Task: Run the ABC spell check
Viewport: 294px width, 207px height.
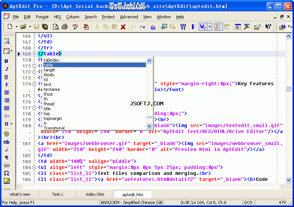Action: pos(75,27)
